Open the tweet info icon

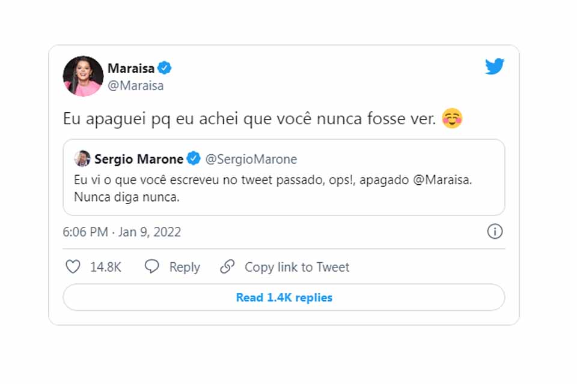tap(495, 232)
